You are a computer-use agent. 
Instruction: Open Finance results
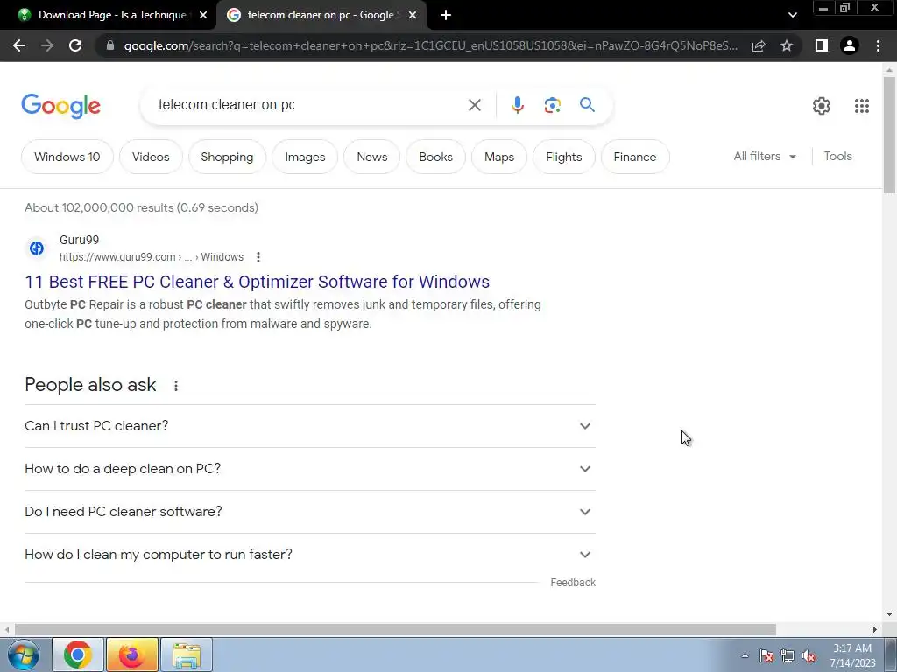pyautogui.click(x=635, y=157)
